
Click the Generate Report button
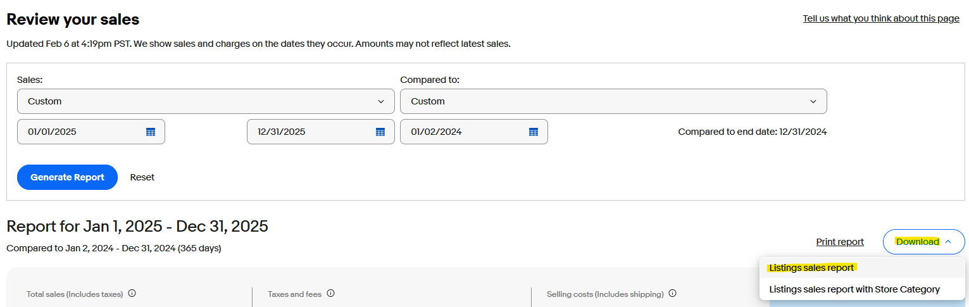tap(67, 177)
